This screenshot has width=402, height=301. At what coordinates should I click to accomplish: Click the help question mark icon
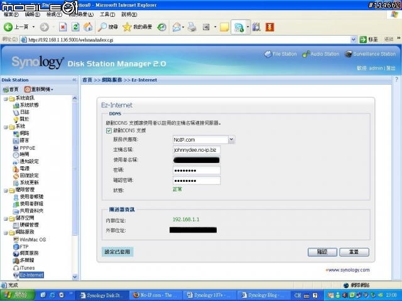(396, 80)
